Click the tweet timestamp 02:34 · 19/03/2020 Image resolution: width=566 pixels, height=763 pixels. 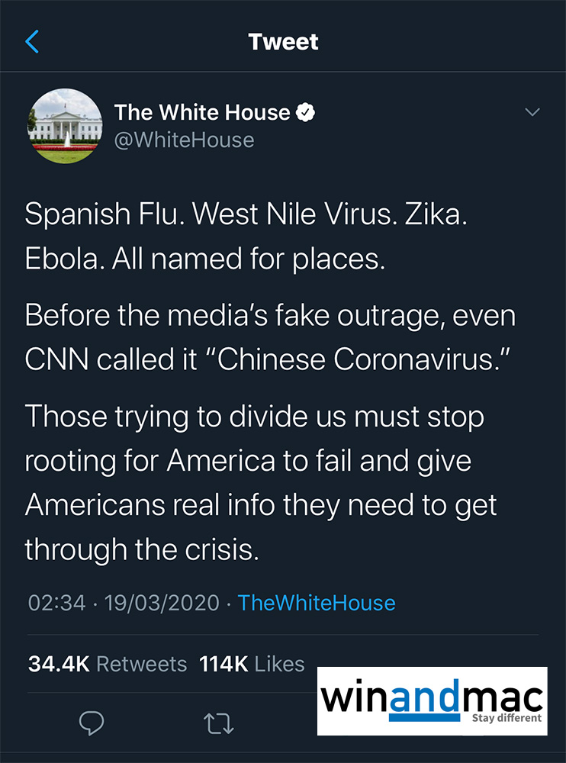[x=124, y=603]
